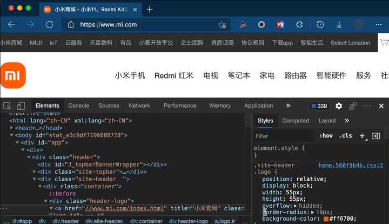Expand the div class="site-topbar" node
This screenshot has height=224, width=389.
click(x=34, y=172)
